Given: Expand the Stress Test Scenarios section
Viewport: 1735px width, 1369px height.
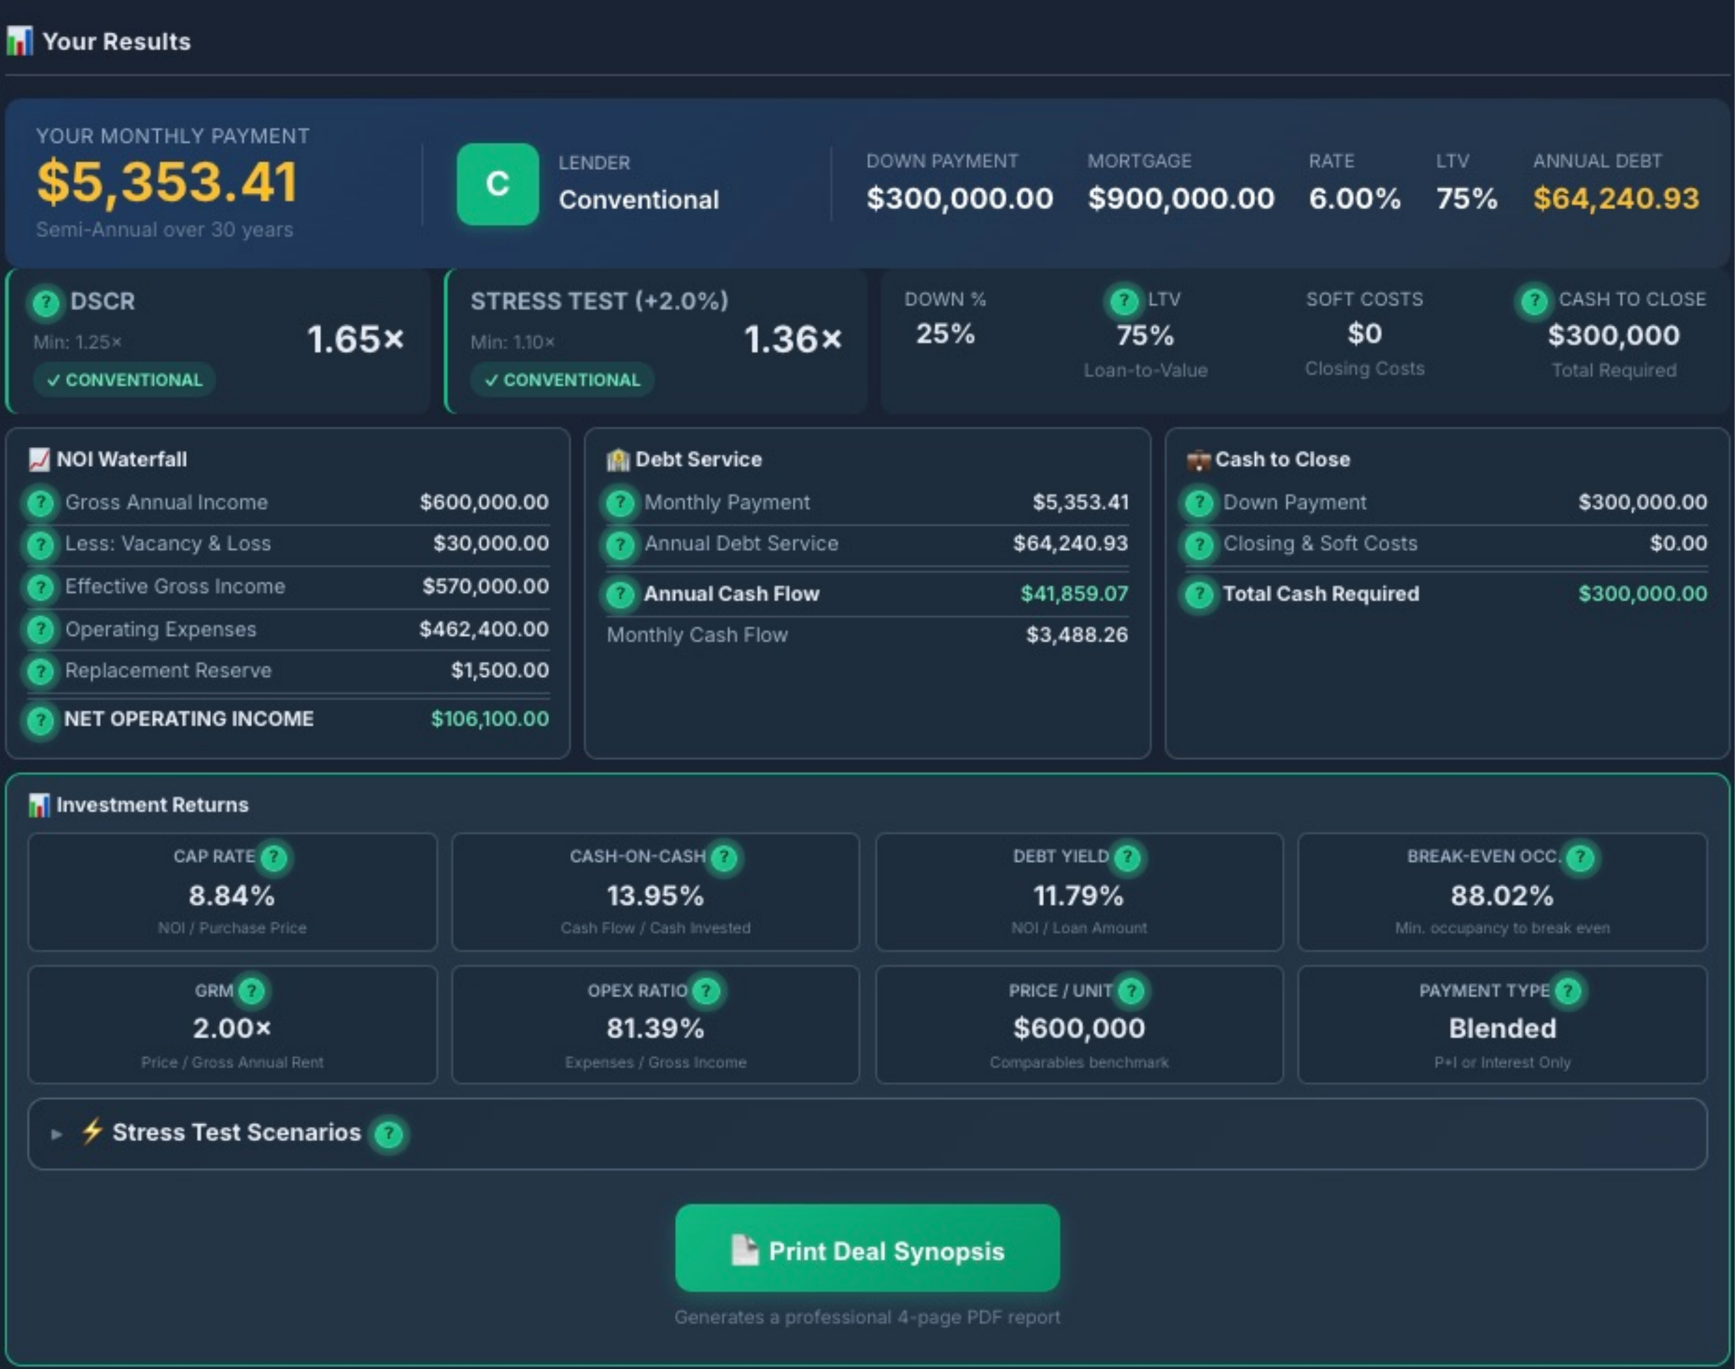Looking at the screenshot, I should 227,1132.
